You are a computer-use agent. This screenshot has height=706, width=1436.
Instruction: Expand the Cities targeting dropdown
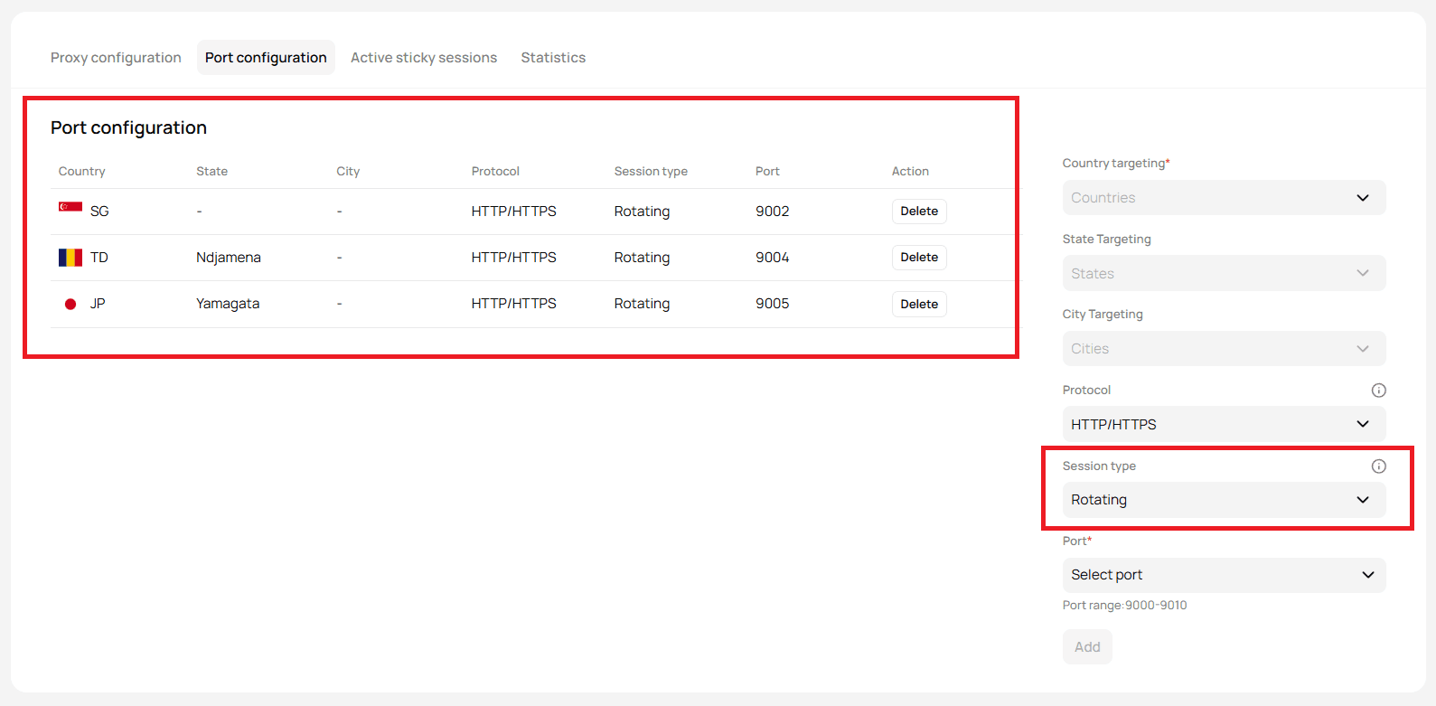coord(1223,349)
